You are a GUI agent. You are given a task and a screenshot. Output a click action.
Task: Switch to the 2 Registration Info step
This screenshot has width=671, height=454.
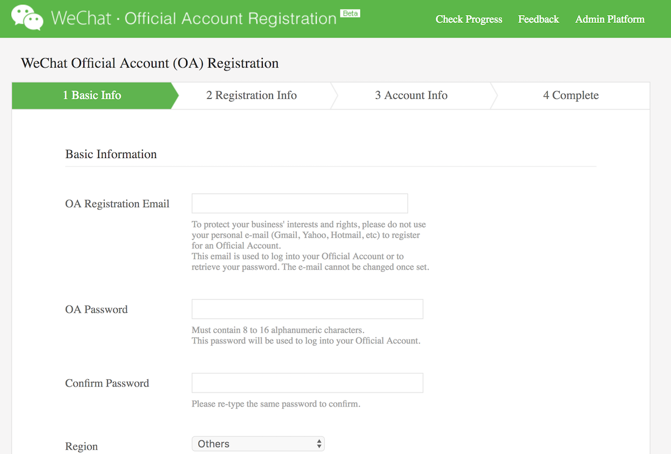click(251, 95)
